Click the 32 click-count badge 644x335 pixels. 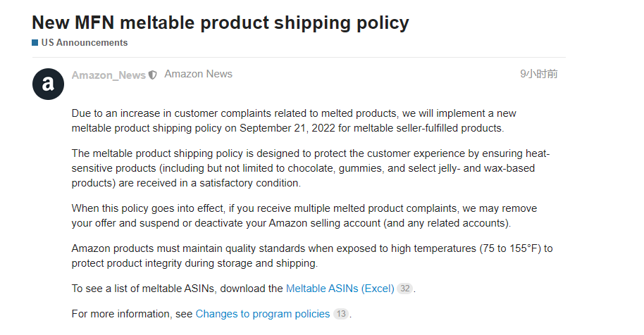pos(404,289)
